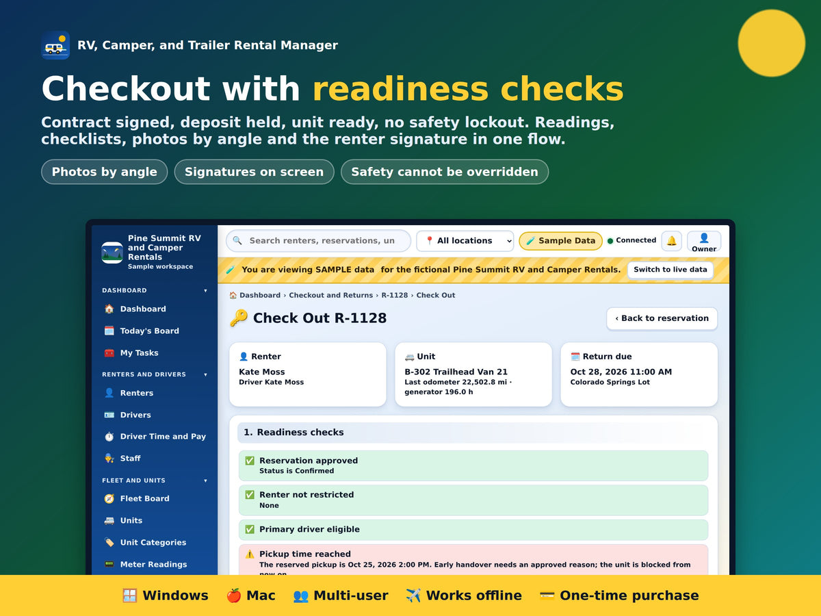This screenshot has height=616, width=821.
Task: Click the Renter not restricted check icon
Action: point(250,495)
